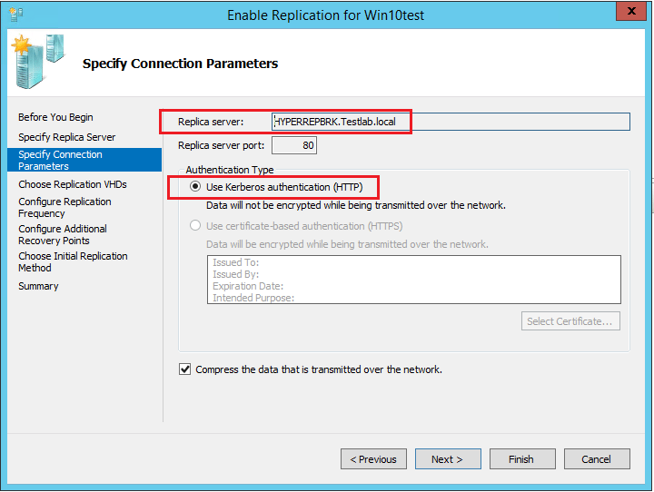Click the wizard title bar icon
Image resolution: width=654 pixels, height=492 pixels.
pyautogui.click(x=15, y=15)
